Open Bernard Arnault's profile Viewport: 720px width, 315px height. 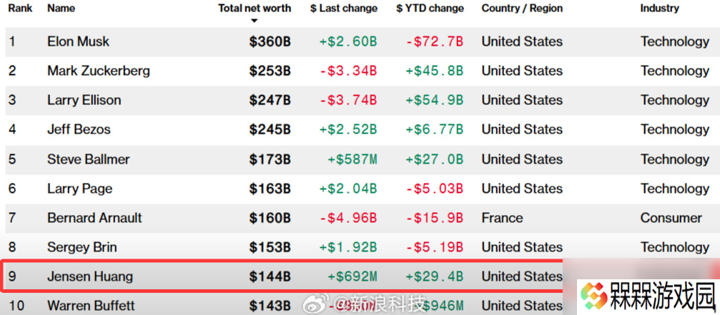coord(94,218)
